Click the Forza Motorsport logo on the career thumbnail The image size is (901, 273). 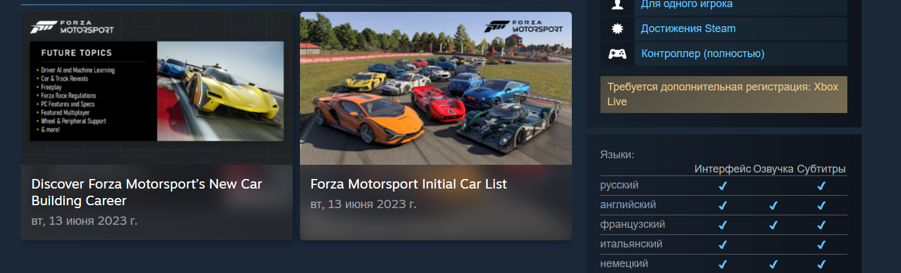72,27
